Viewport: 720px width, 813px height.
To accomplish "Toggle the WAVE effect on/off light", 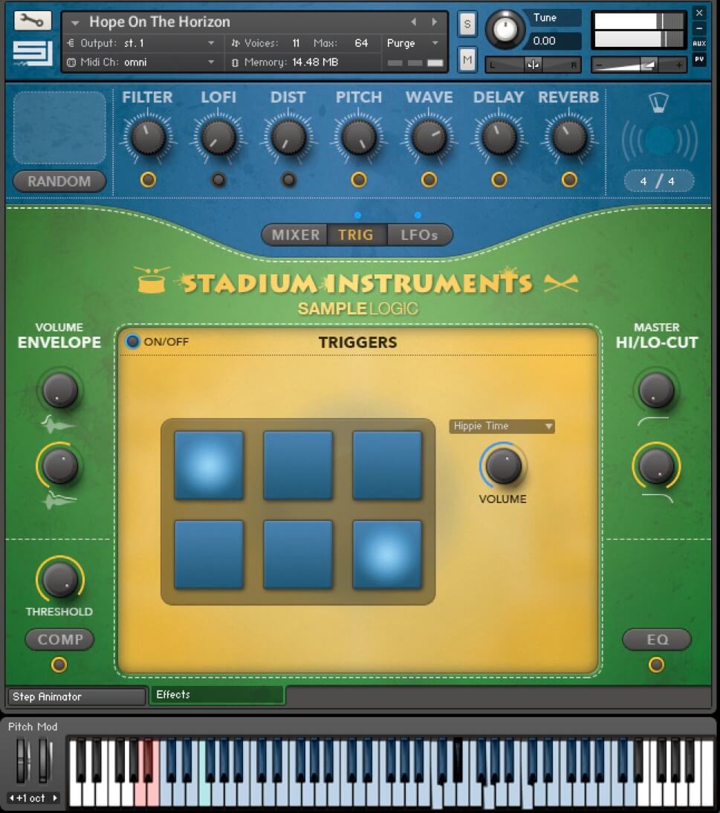I will click(x=429, y=180).
